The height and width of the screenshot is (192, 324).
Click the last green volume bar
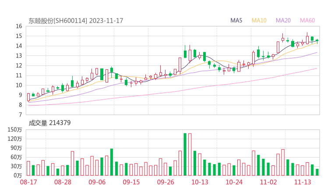317,172
